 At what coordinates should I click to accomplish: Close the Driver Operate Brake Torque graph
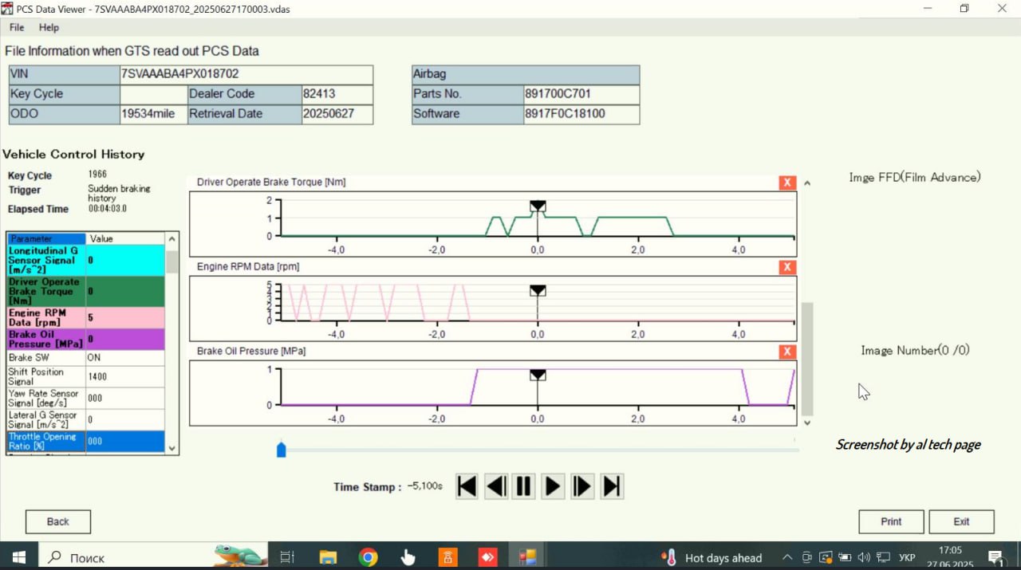coord(787,183)
